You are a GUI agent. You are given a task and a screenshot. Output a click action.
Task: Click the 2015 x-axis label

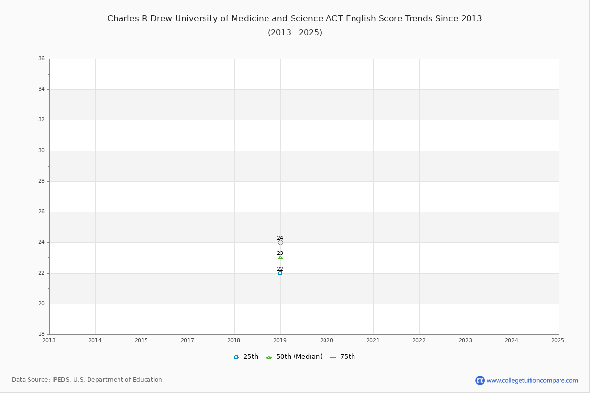[142, 340]
